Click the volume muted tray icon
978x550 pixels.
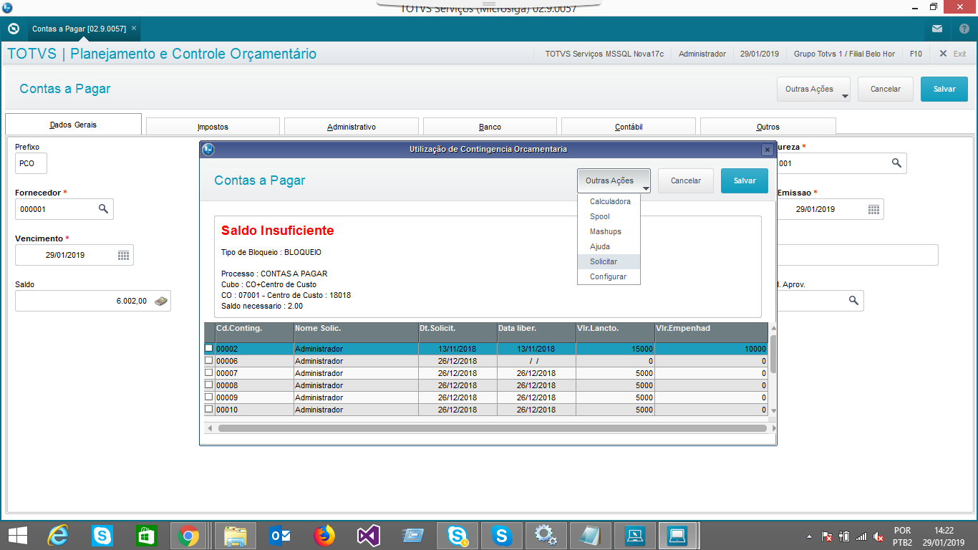click(878, 536)
